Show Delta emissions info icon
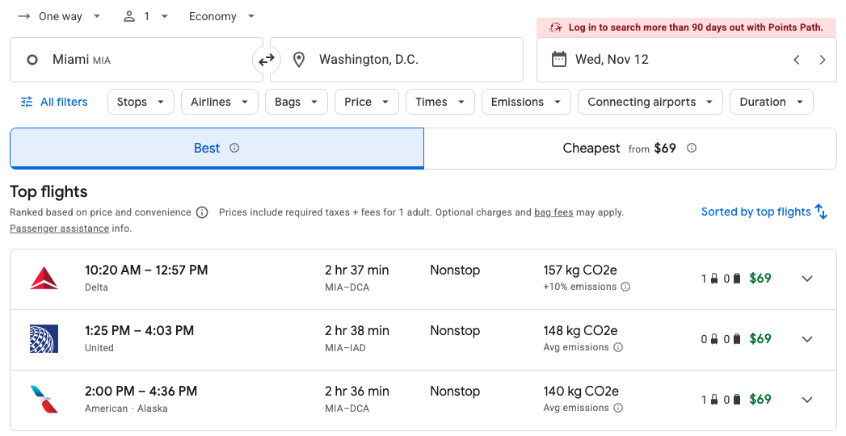 click(x=625, y=287)
